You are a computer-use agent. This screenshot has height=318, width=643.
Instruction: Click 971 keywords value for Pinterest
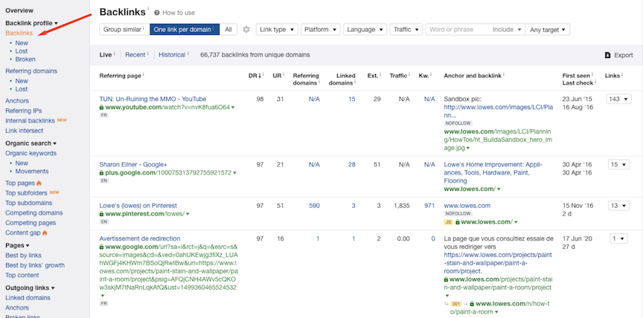point(429,206)
